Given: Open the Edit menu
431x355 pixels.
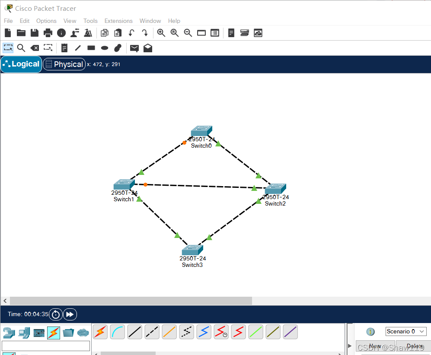Looking at the screenshot, I should (25, 21).
